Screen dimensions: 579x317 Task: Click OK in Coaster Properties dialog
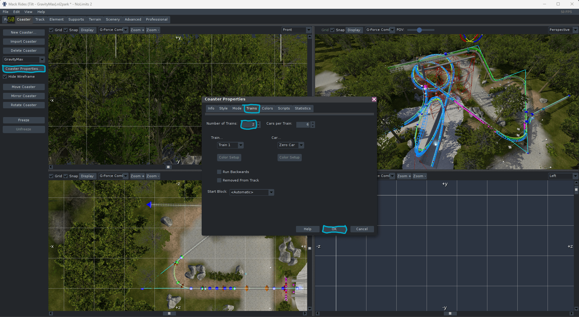click(x=334, y=229)
